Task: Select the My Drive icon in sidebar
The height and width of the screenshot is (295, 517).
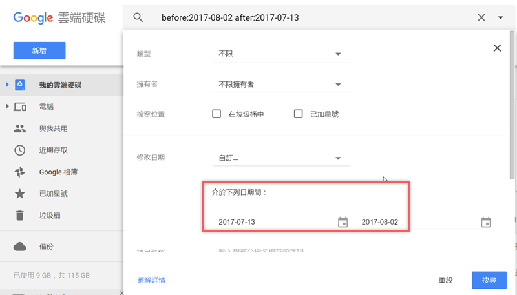Action: pyautogui.click(x=20, y=85)
